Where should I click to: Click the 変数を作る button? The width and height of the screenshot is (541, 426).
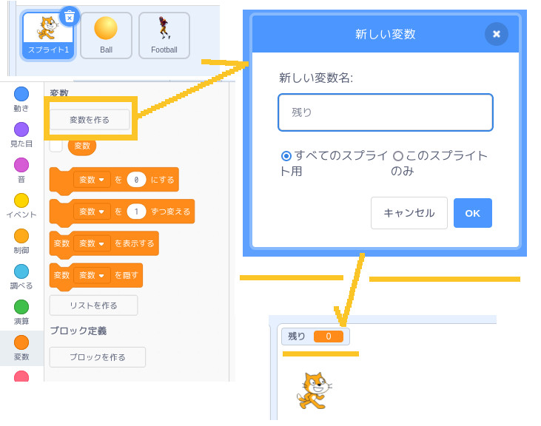(x=90, y=120)
